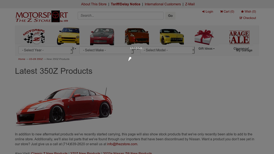The height and width of the screenshot is (154, 274).
Task: Open 370Z New Products link
Action: tap(85, 153)
